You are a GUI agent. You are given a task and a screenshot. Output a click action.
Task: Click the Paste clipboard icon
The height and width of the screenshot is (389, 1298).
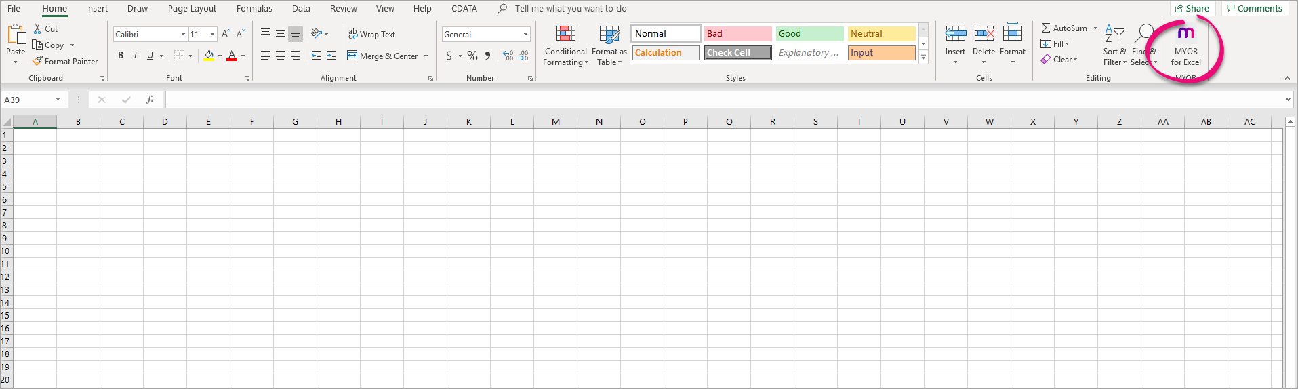pyautogui.click(x=16, y=34)
